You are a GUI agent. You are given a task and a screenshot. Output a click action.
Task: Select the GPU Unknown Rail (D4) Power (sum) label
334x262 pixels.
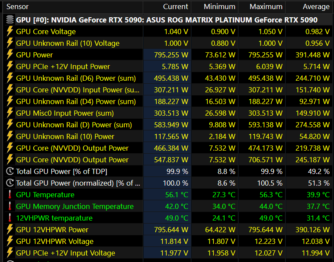76,101
